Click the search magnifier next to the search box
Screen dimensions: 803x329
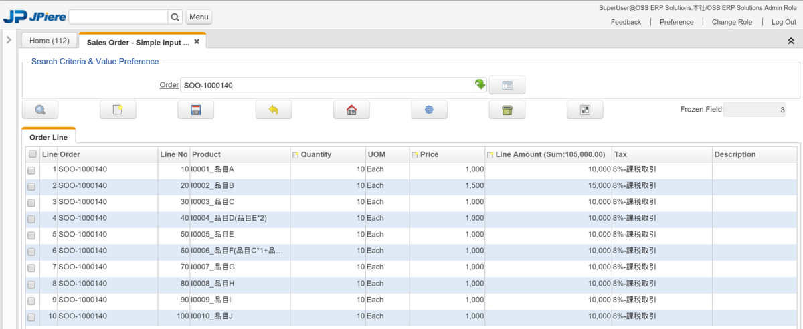175,17
